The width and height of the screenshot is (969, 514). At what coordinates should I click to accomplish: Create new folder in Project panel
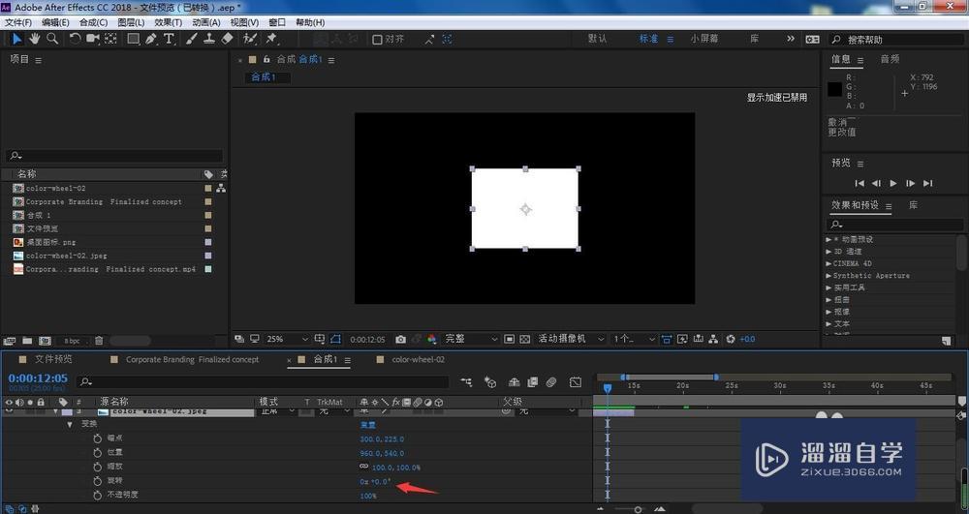coord(27,341)
